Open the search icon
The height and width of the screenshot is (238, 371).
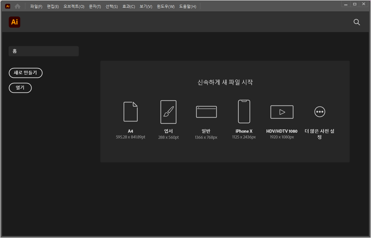[x=357, y=22]
